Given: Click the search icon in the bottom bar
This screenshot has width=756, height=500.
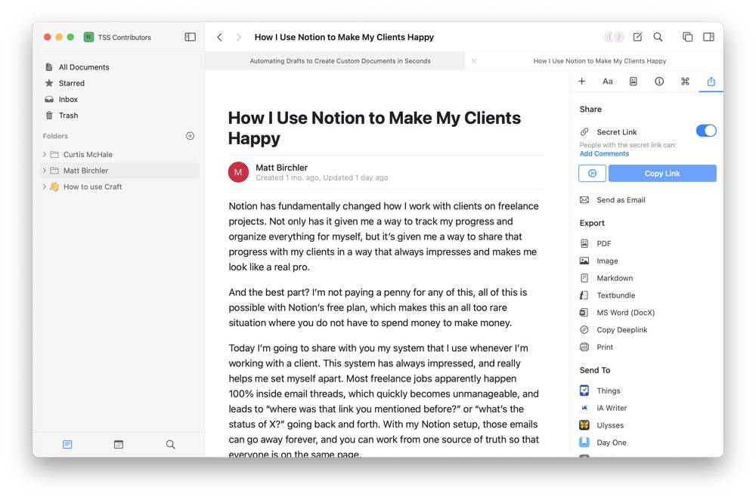Looking at the screenshot, I should pos(170,444).
